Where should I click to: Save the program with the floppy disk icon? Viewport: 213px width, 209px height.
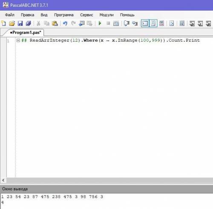point(20,23)
